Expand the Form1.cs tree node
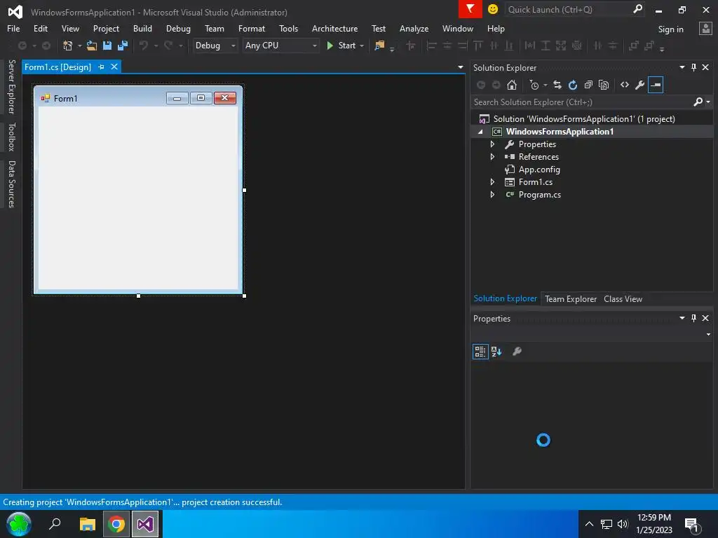The width and height of the screenshot is (718, 538). tap(493, 182)
